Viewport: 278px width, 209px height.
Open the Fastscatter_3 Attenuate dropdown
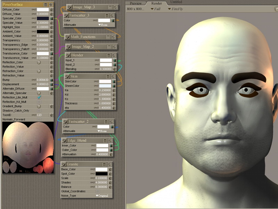(x=102, y=25)
